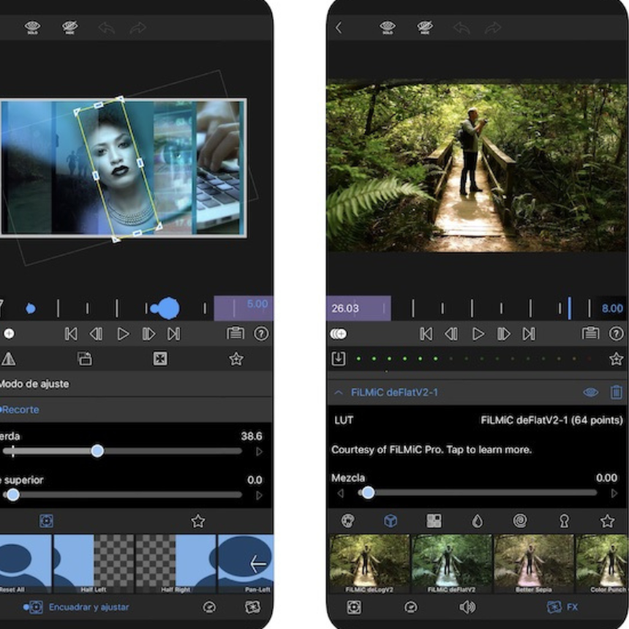Tap 'Courtesy of FiLMiC Pro' learn more text

(432, 449)
